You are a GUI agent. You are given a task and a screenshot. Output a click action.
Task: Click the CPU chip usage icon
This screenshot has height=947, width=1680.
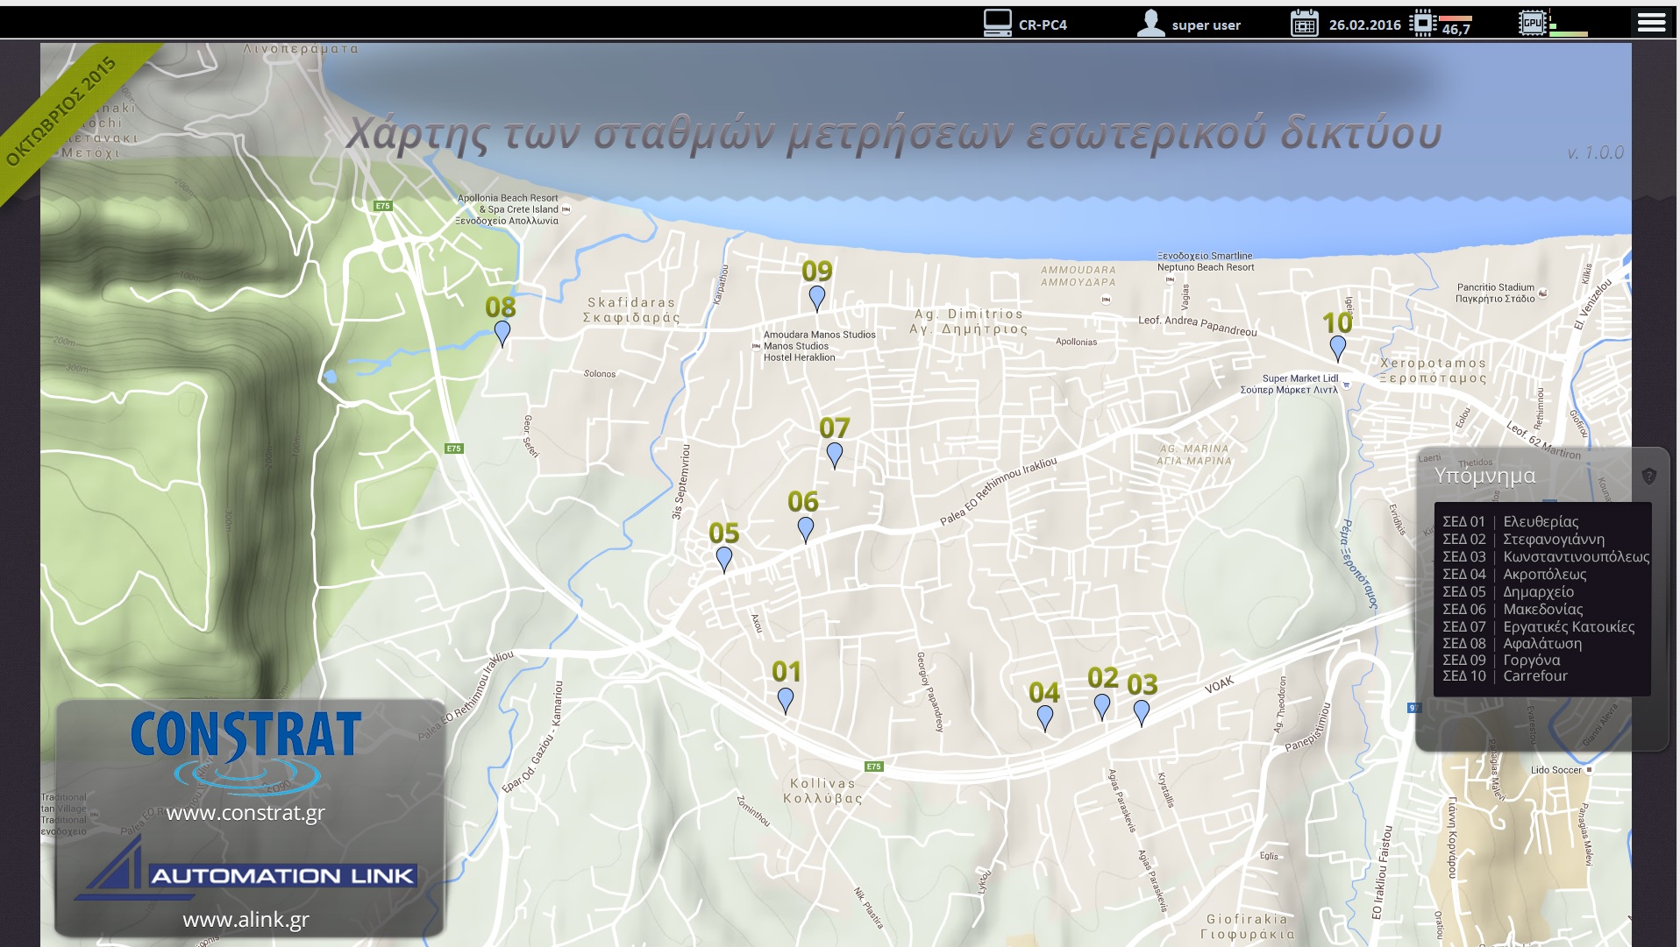[x=1422, y=23]
